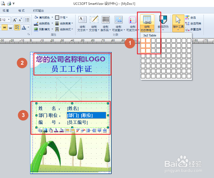The height and width of the screenshot is (178, 214).
Task: Open the 阴影填充 dropdown arrow
Action: [x=52, y=29]
